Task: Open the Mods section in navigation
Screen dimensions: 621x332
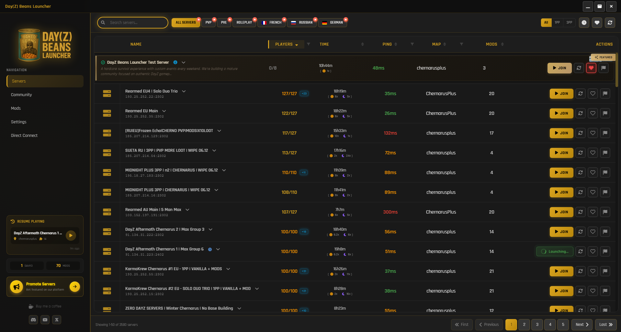Action: tap(16, 108)
